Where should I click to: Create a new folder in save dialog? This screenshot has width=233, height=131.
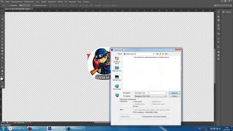point(163,54)
